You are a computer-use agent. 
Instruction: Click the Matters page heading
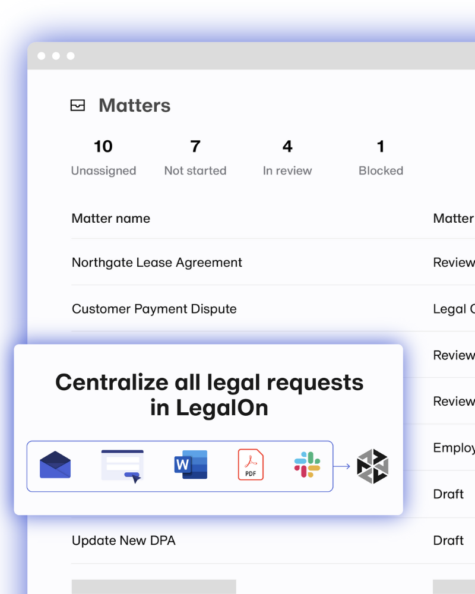(134, 105)
